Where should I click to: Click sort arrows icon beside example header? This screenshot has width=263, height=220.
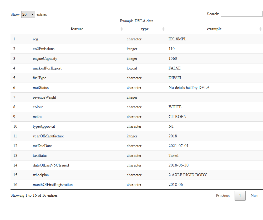[260, 29]
